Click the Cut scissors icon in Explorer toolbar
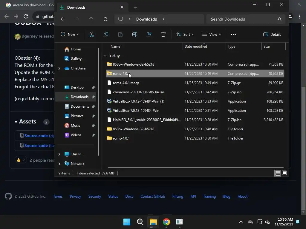Viewport: 306px width, 229px height. coord(91,35)
